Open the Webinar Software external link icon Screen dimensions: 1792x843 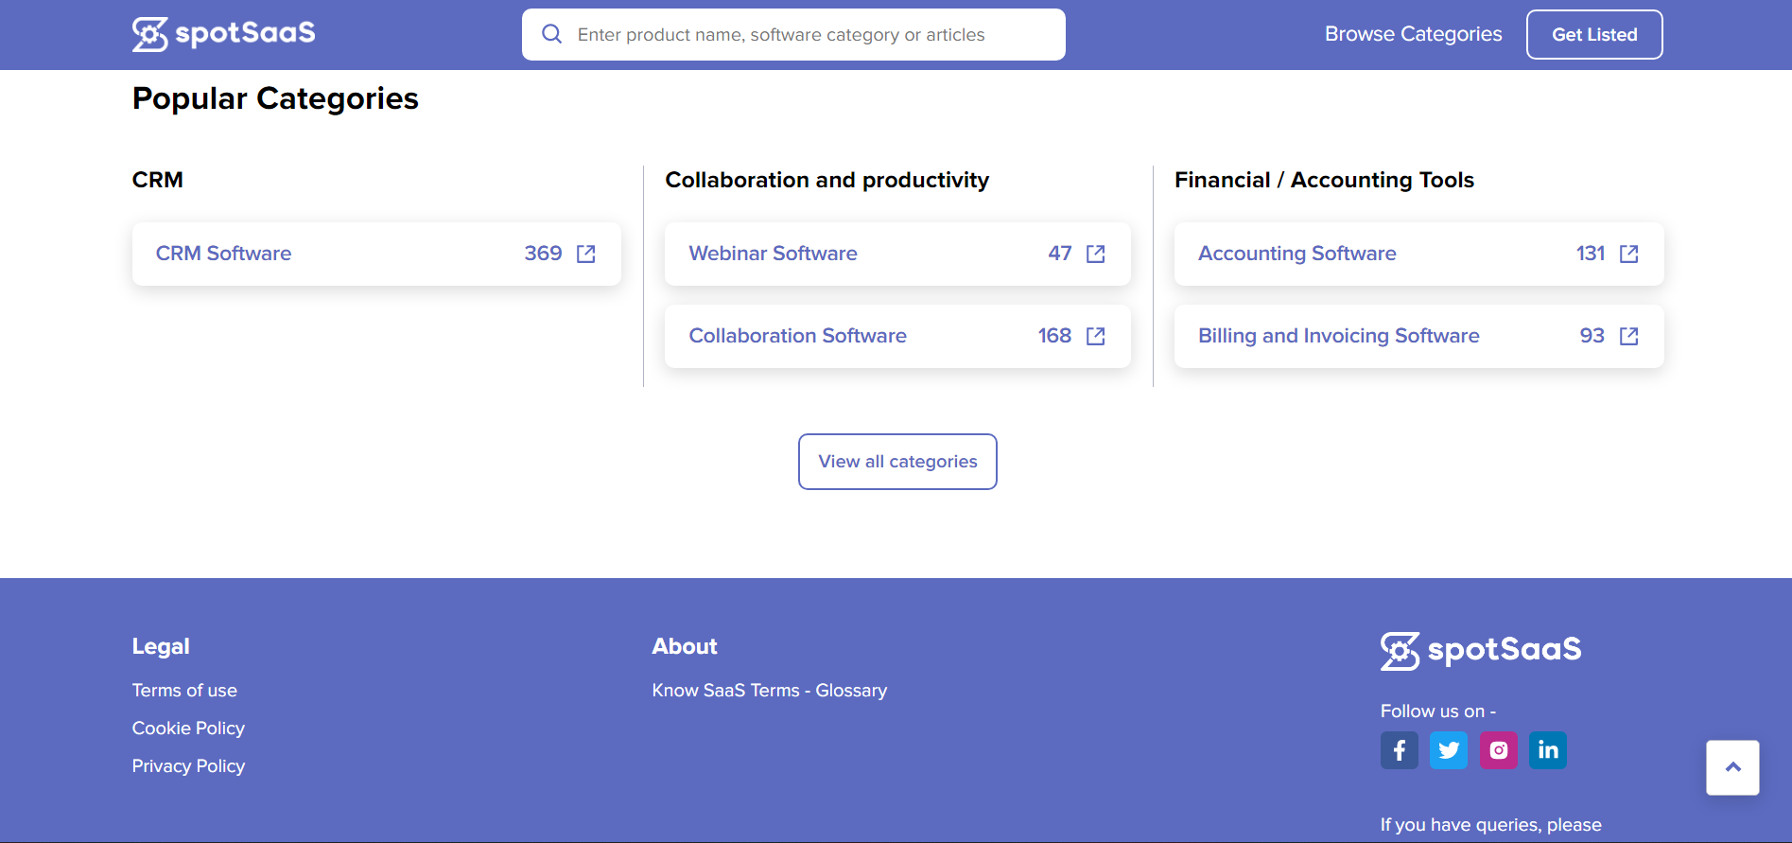[x=1096, y=254]
